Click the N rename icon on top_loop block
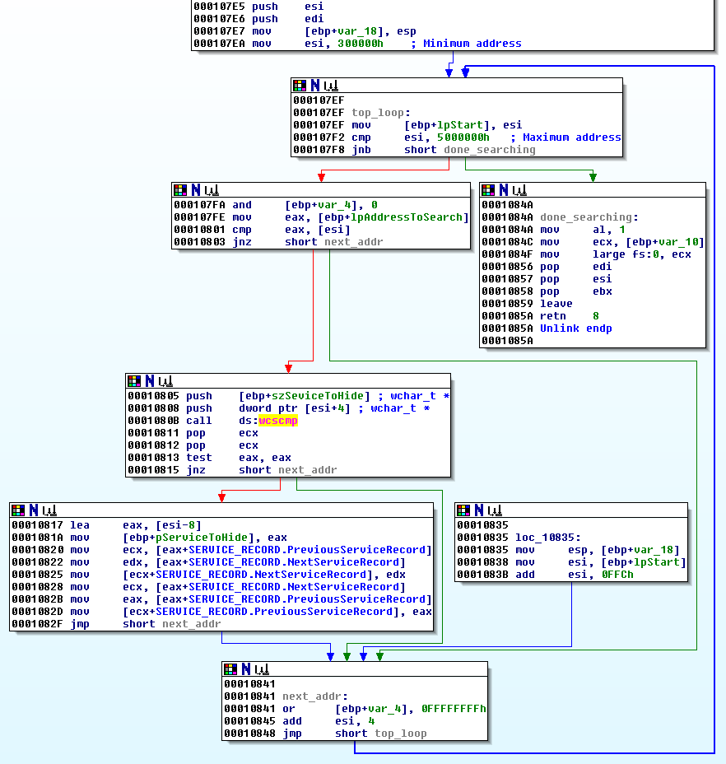 pos(315,85)
